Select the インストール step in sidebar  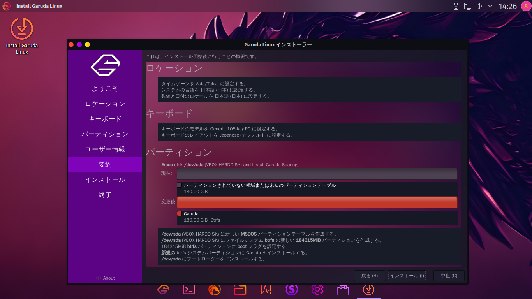pos(105,180)
